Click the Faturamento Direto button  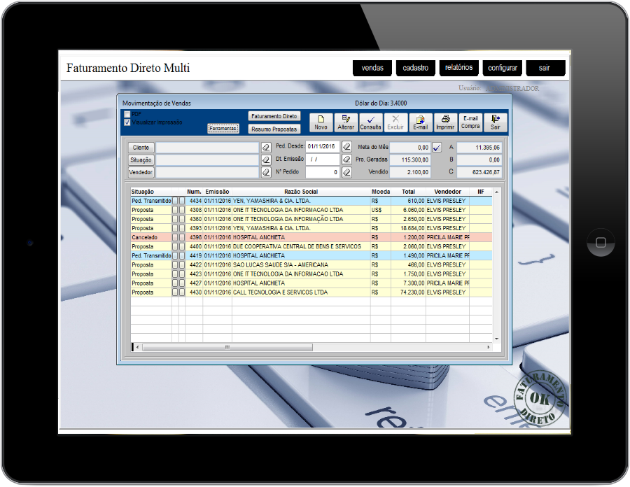tap(274, 116)
